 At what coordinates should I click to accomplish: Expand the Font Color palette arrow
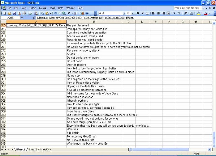[x=209, y=13]
